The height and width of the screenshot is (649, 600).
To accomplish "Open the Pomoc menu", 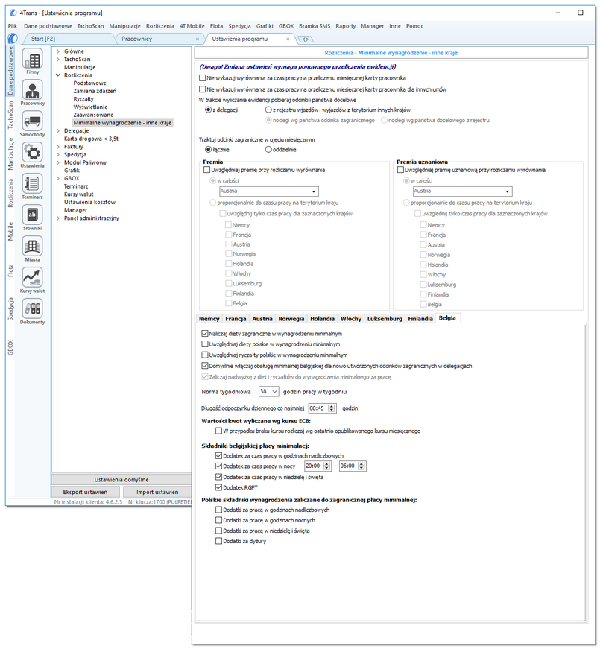I will pyautogui.click(x=414, y=26).
